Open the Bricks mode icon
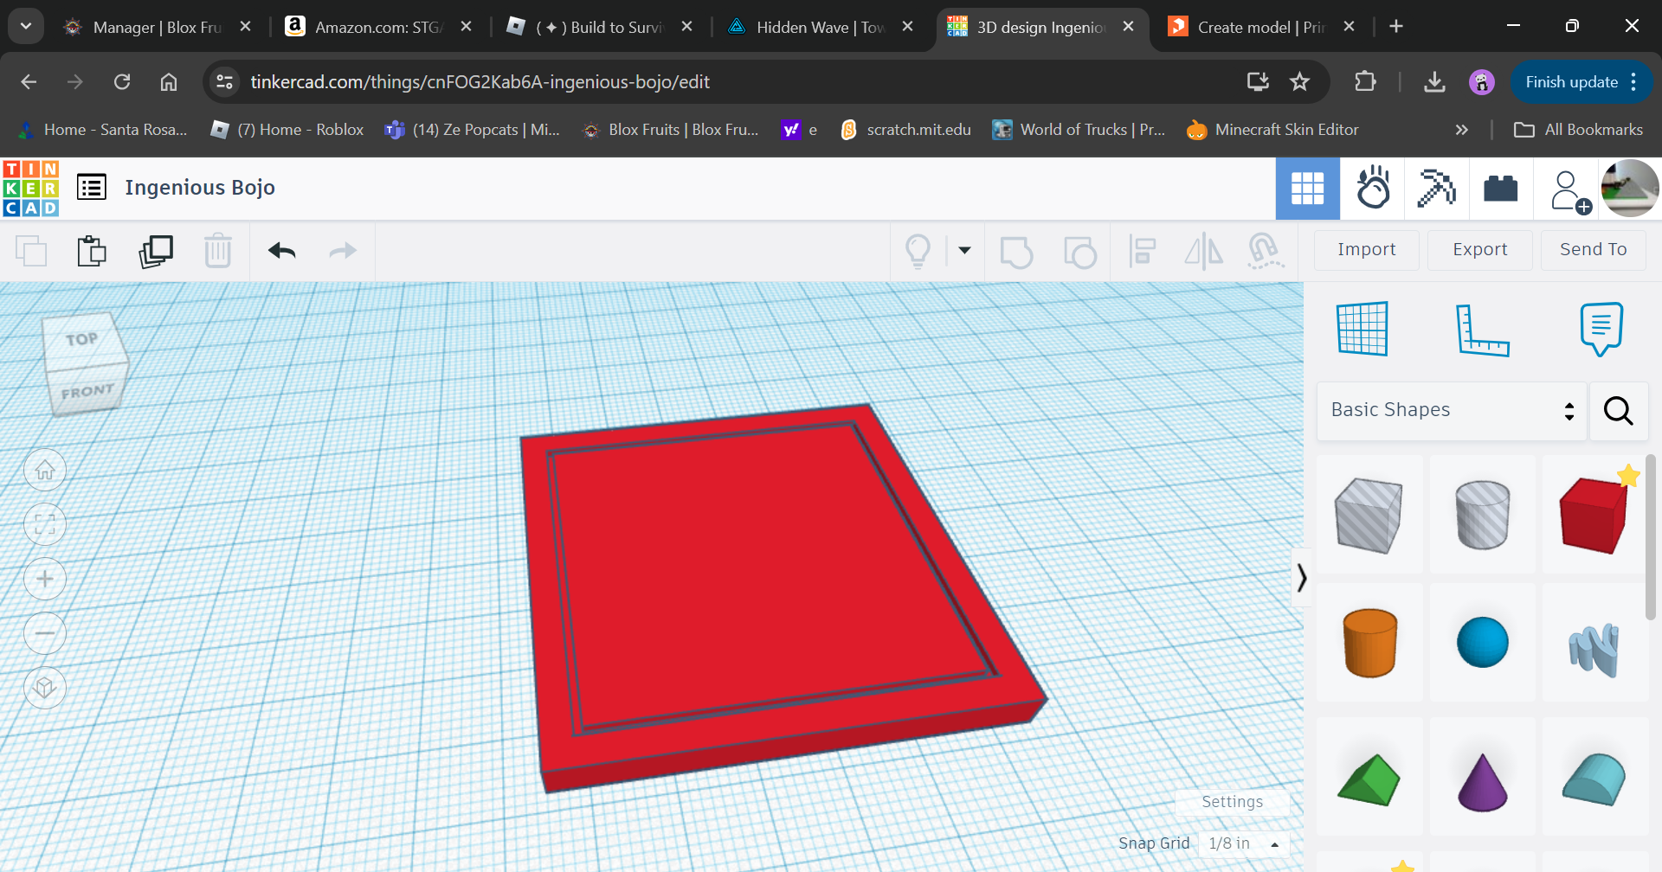1662x872 pixels. pyautogui.click(x=1501, y=189)
